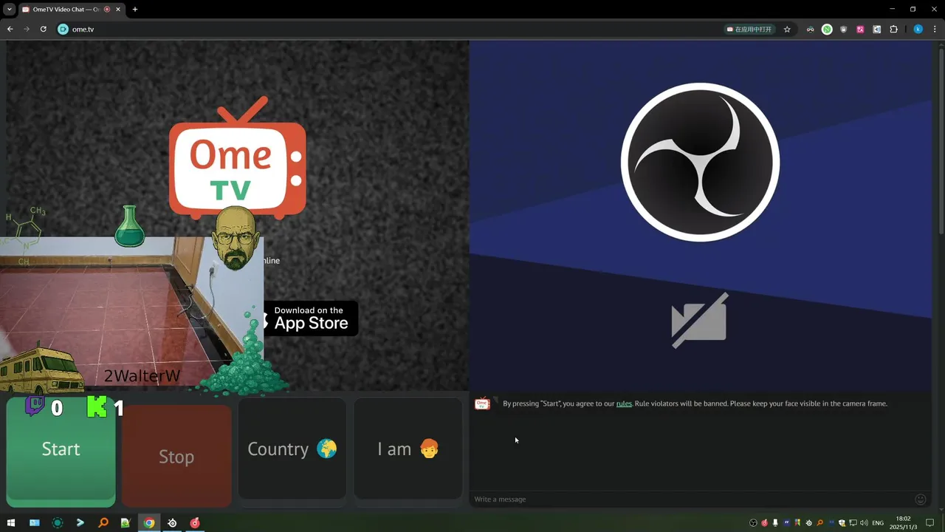Open the teal dashed-circle app in taskbar
Screen dimensions: 945x532
pyautogui.click(x=58, y=523)
